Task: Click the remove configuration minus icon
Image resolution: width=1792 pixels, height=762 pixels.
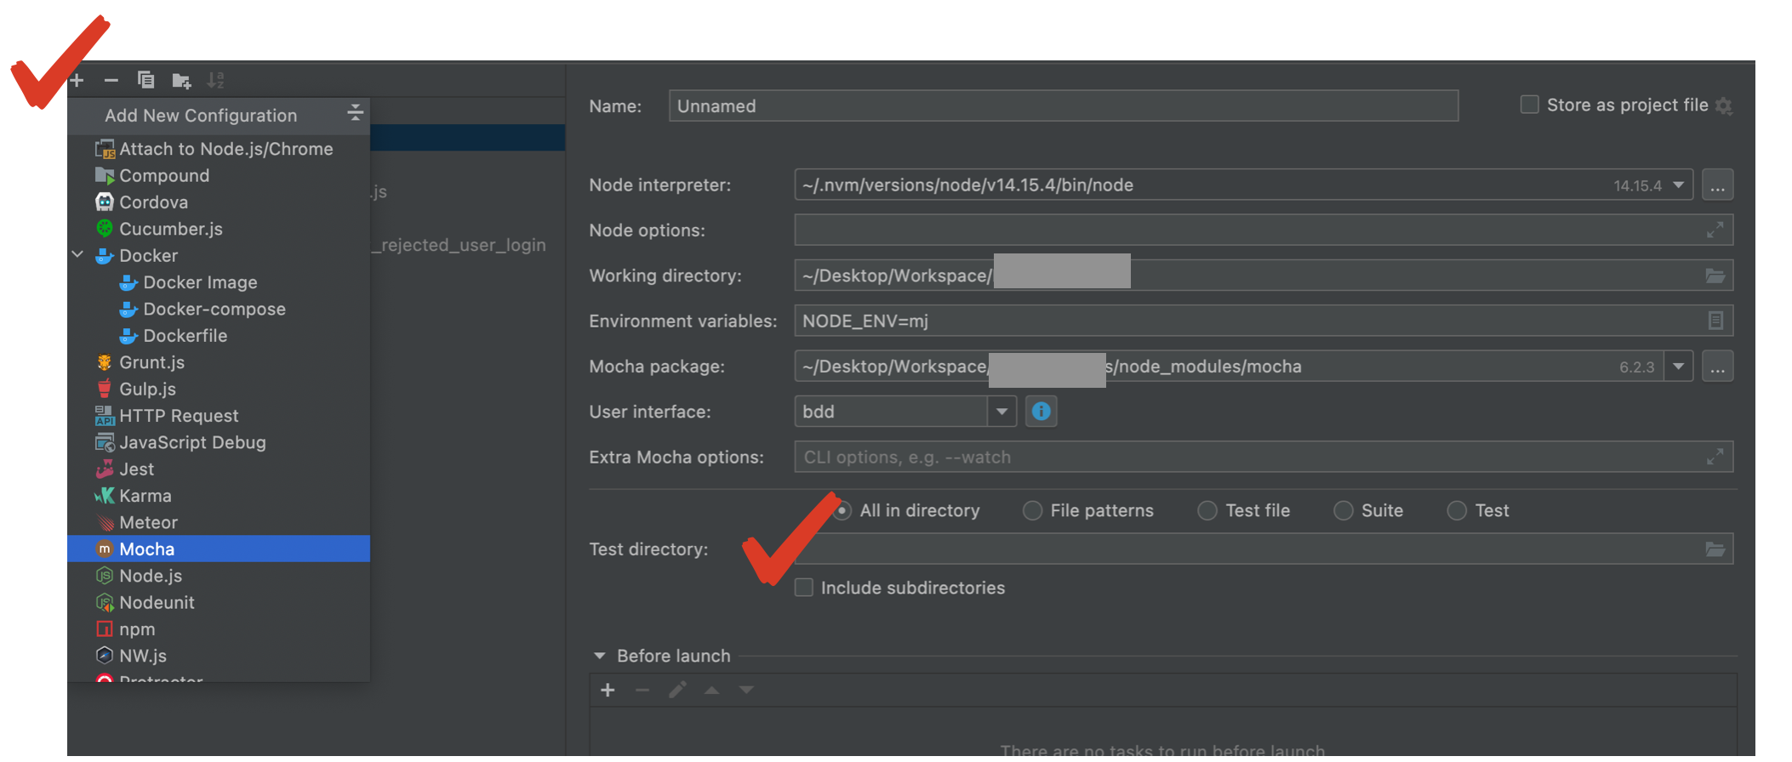Action: coord(111,81)
